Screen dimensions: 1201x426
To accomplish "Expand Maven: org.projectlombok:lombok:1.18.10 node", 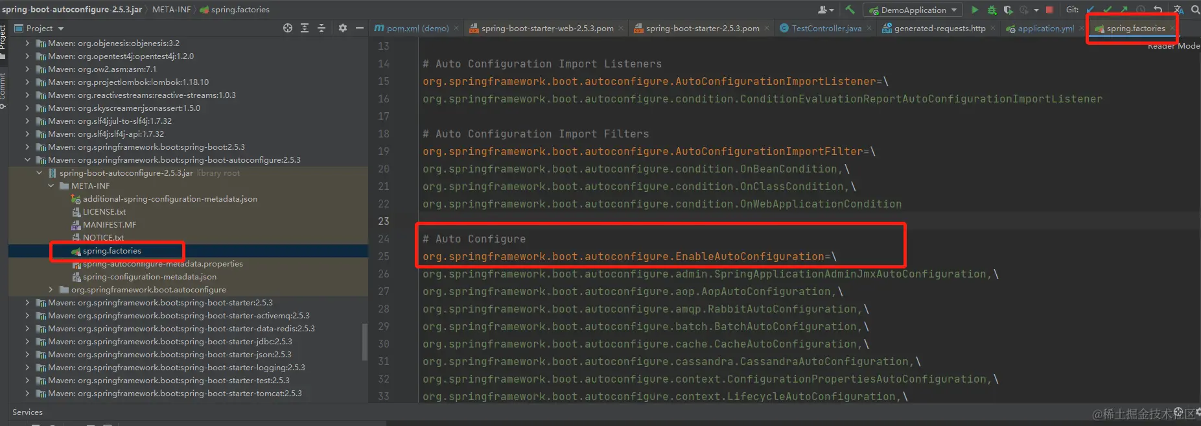I will 27,82.
